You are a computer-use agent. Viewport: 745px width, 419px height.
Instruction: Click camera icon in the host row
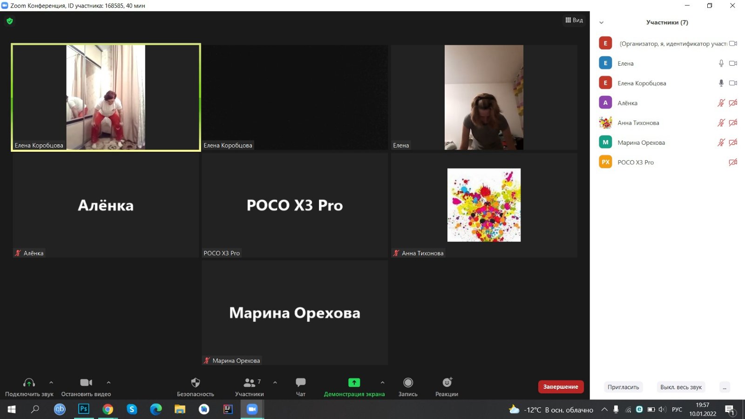click(733, 43)
